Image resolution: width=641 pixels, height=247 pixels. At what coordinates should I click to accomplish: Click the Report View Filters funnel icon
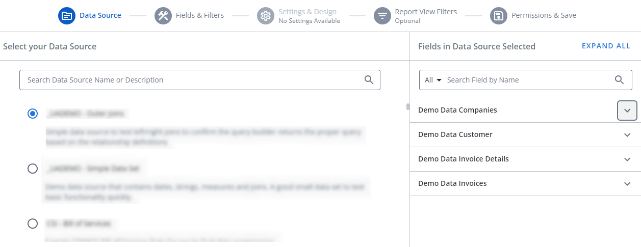(382, 16)
